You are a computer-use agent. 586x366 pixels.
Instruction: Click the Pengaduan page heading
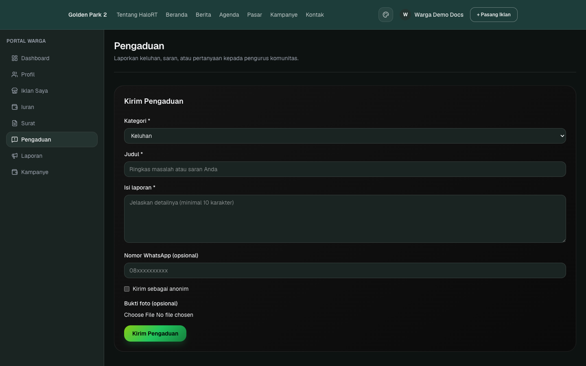[x=139, y=46]
